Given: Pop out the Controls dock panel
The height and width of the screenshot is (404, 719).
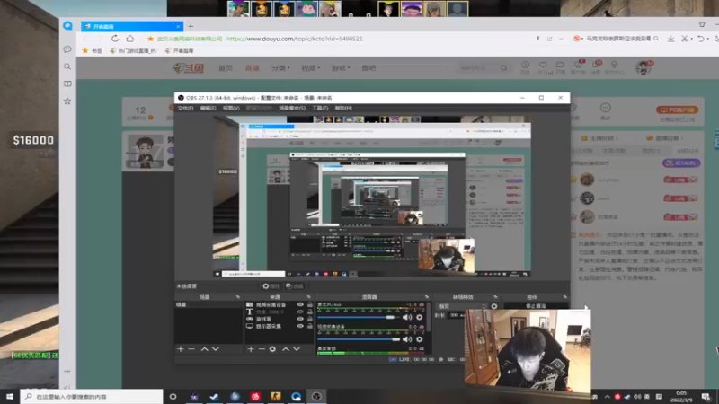Looking at the screenshot, I should pos(564,297).
